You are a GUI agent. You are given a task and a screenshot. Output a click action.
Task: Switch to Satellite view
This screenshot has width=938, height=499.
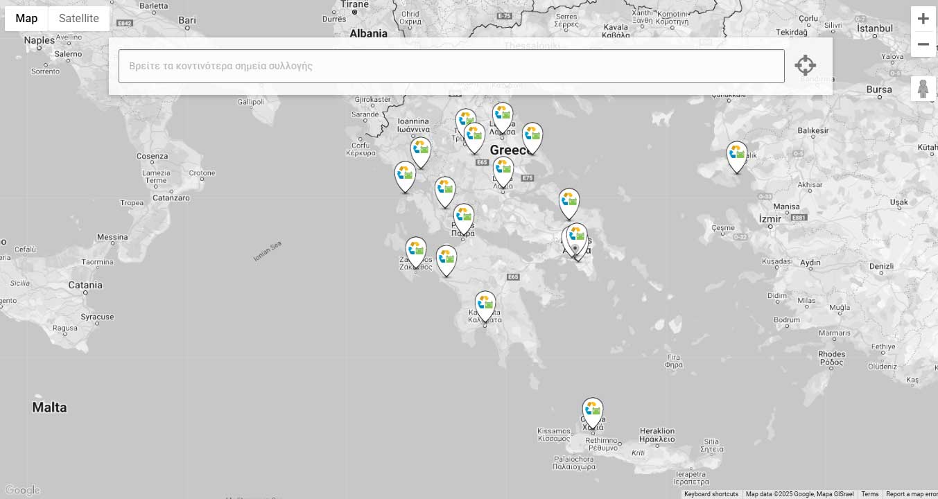point(78,19)
